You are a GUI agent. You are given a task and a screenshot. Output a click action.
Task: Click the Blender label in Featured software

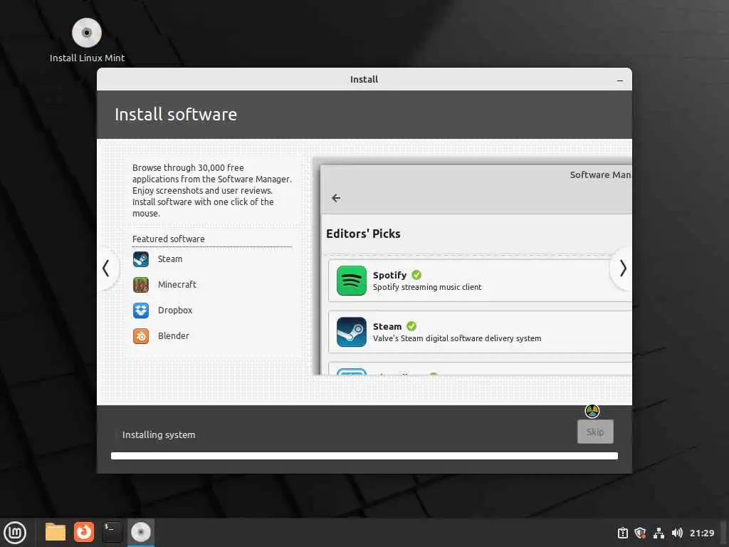point(174,336)
